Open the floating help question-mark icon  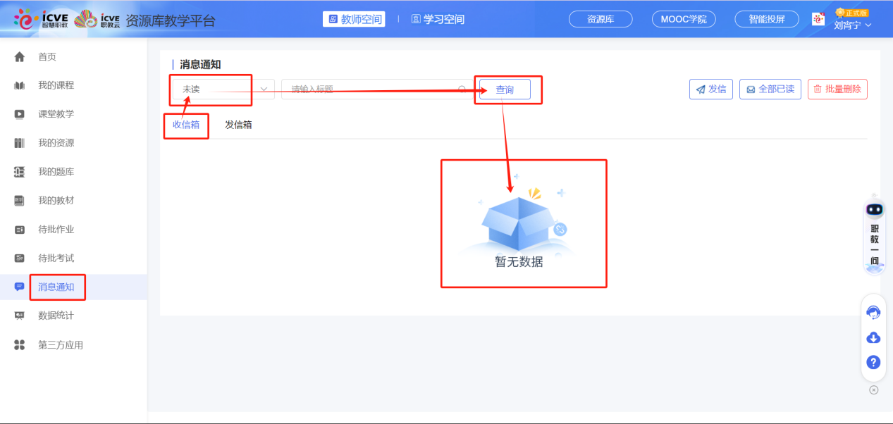click(x=873, y=362)
